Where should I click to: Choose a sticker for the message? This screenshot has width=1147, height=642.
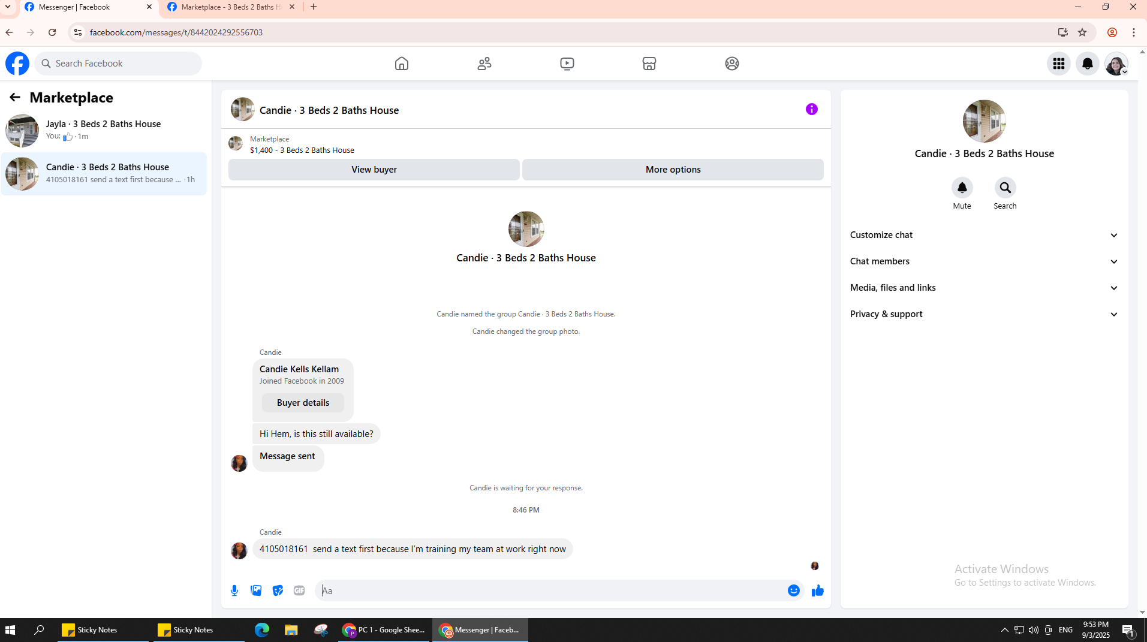pyautogui.click(x=278, y=591)
